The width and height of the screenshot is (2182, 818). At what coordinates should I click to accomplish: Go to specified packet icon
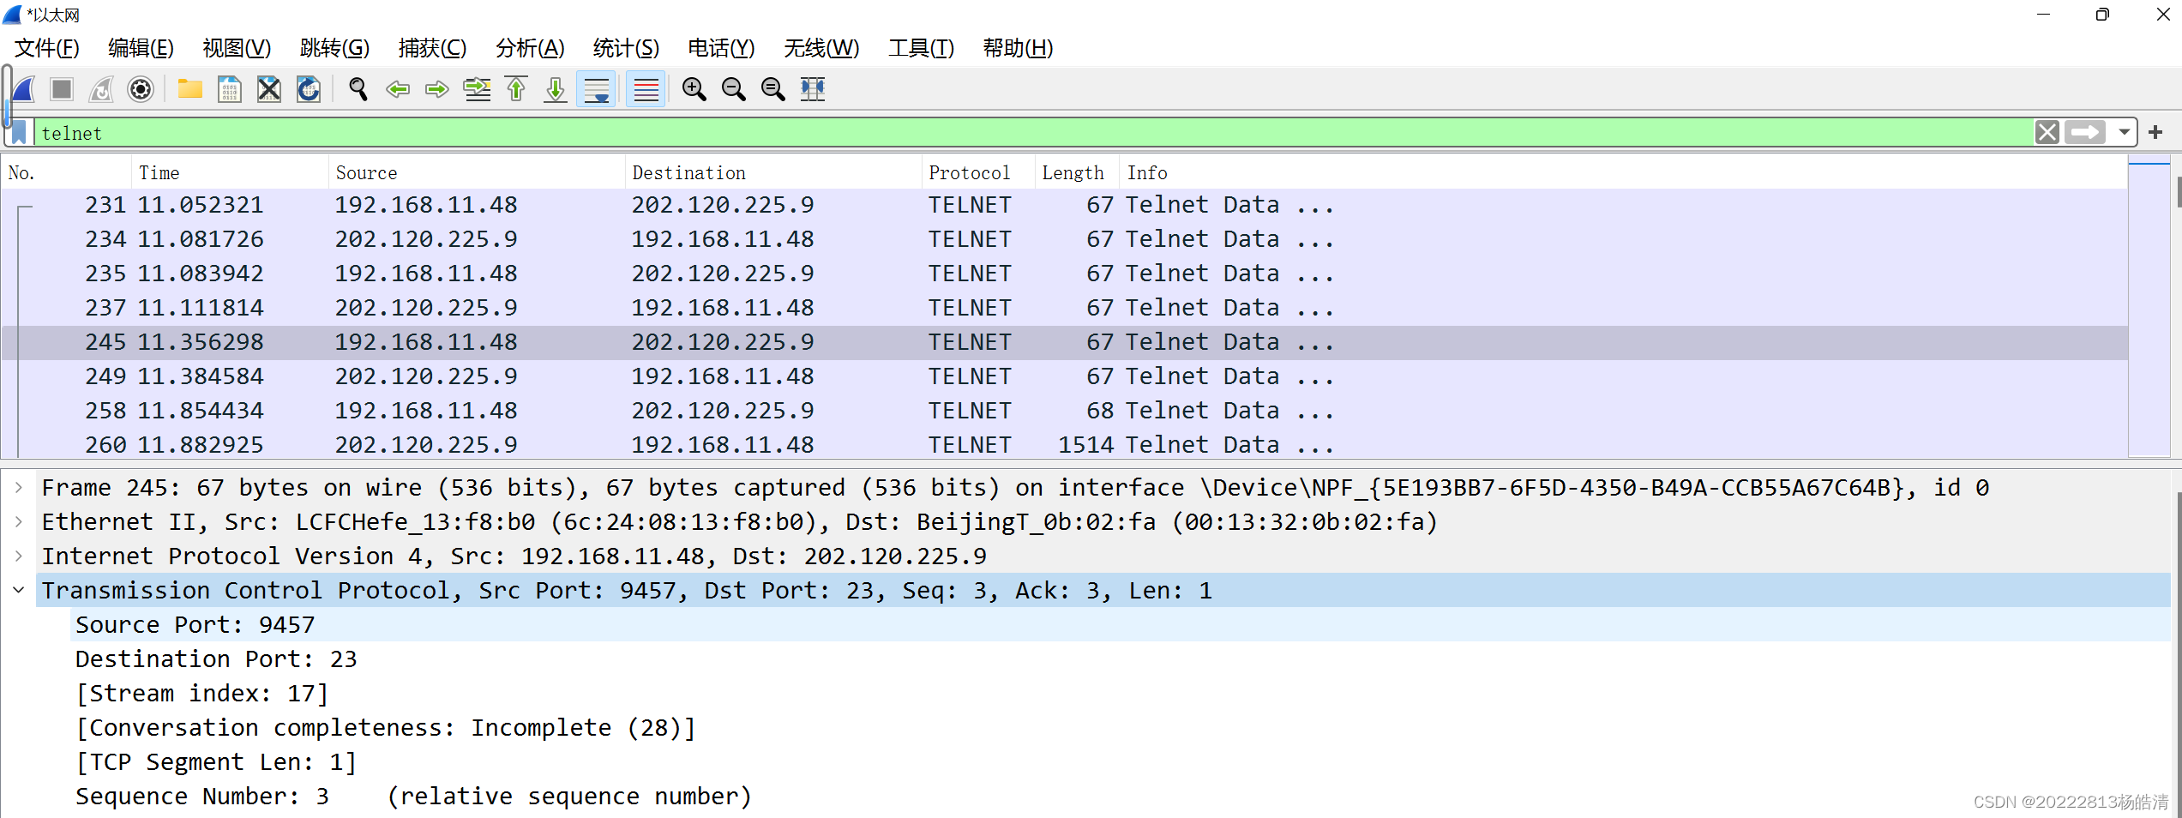point(477,89)
